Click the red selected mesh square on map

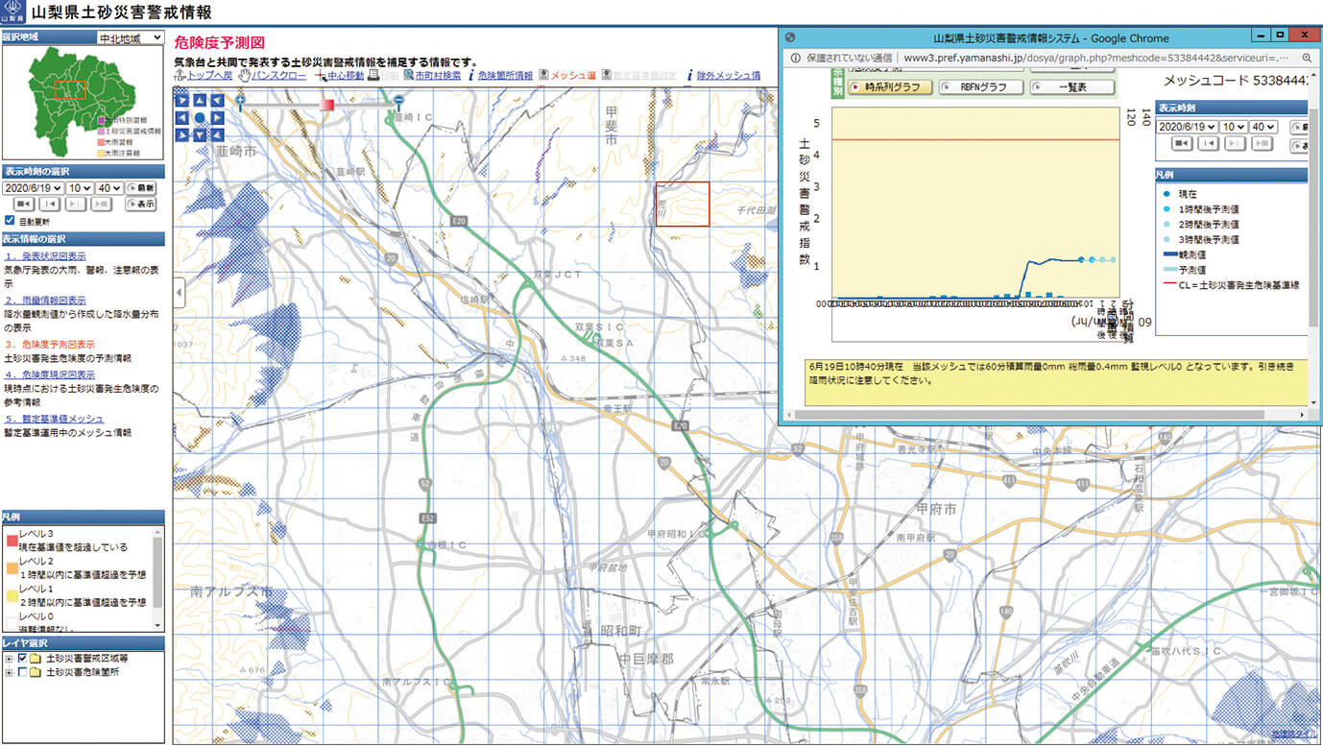(x=683, y=205)
